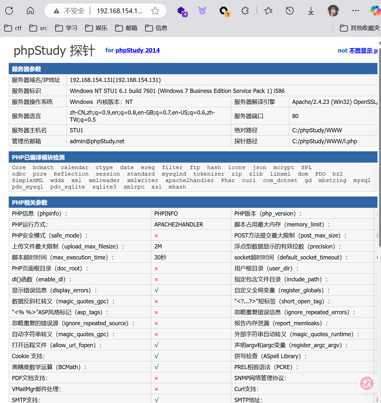Open the not-secure warning site info
Screen dimensions: 381x403
point(69,11)
